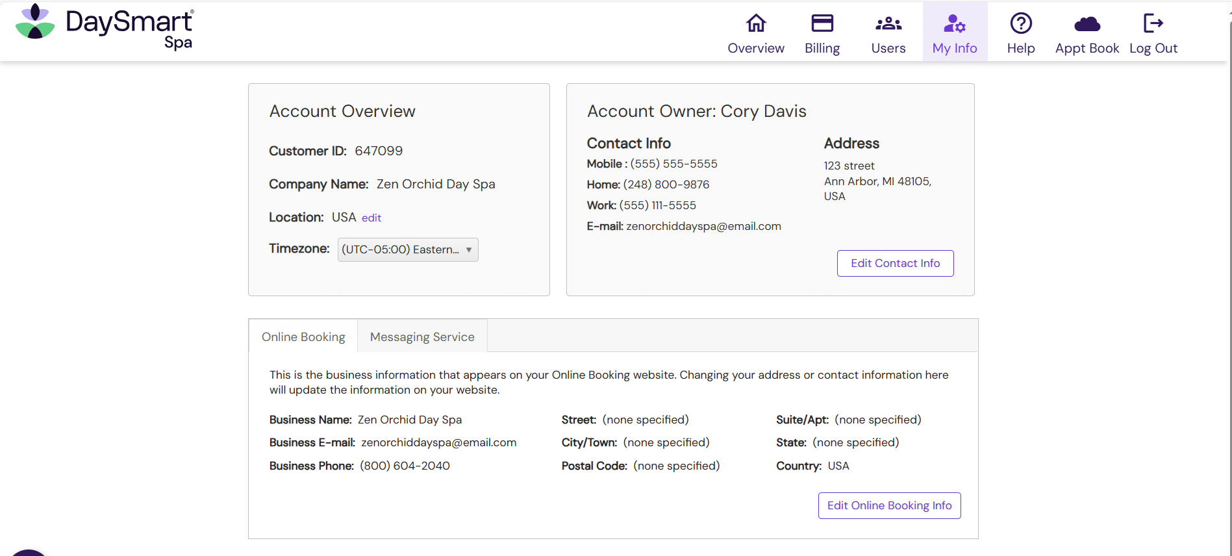Open the Users menu label

pyautogui.click(x=888, y=48)
